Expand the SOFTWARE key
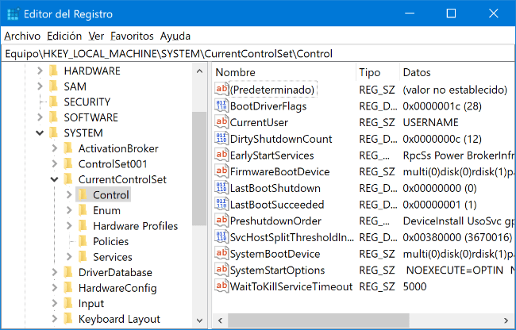516x330 pixels. pyautogui.click(x=40, y=117)
